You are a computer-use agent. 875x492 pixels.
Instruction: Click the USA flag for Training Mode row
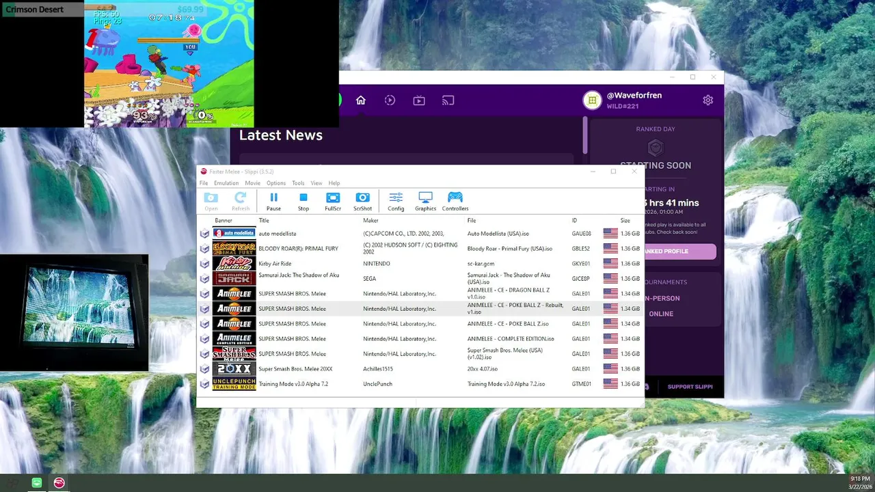click(x=610, y=384)
